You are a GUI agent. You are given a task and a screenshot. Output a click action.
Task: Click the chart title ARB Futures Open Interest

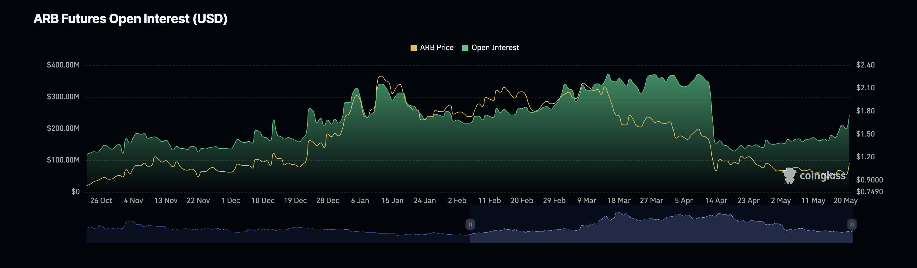pyautogui.click(x=130, y=19)
